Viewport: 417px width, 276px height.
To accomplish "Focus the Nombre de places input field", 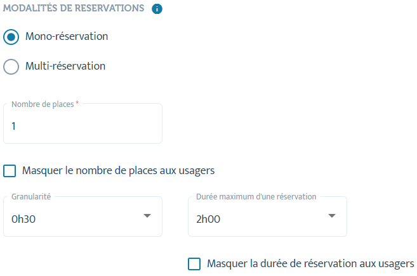I will (x=83, y=123).
